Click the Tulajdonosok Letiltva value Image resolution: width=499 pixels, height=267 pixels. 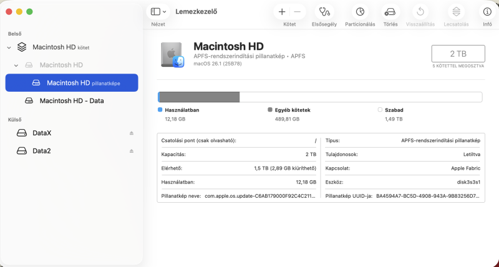472,154
